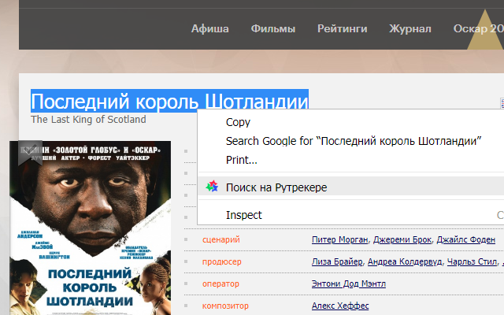The image size is (504, 315).
Task: Click the Rutracker extension colorful icon
Action: 212,186
